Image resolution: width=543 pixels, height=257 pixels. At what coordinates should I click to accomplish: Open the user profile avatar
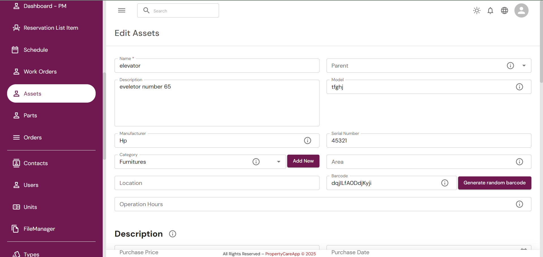click(521, 11)
